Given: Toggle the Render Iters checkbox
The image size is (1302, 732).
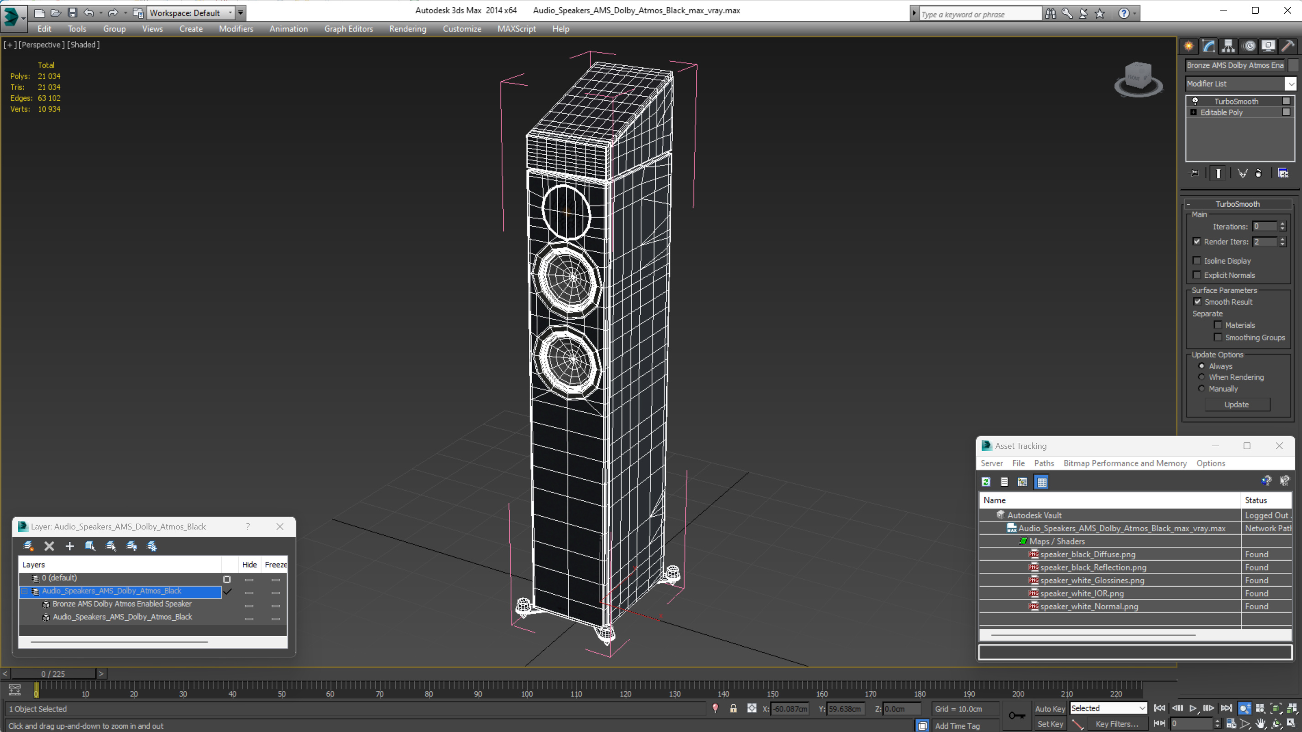Looking at the screenshot, I should pyautogui.click(x=1197, y=241).
